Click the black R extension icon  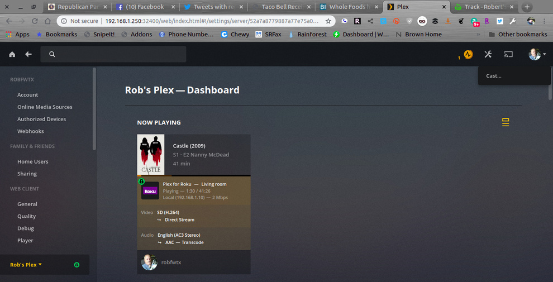tap(357, 21)
